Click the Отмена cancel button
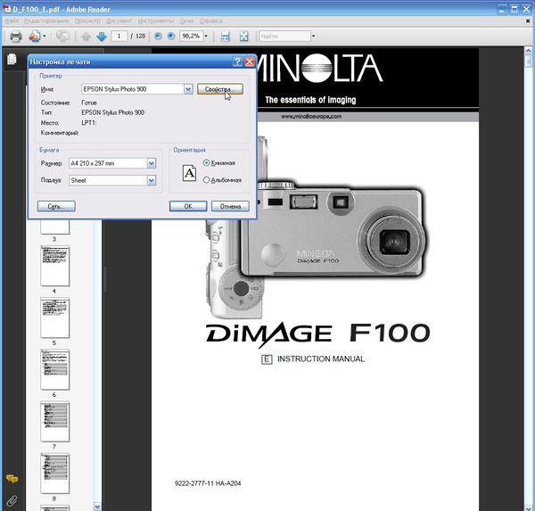Image resolution: width=535 pixels, height=511 pixels. point(230,206)
